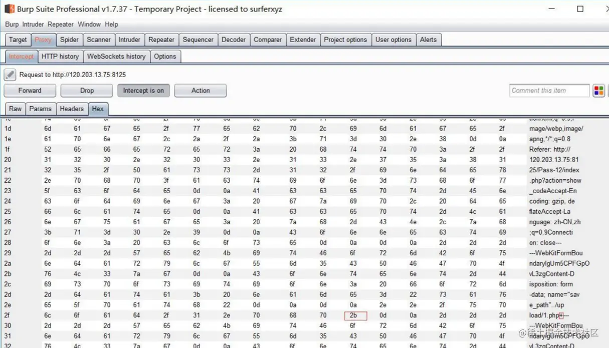Switch to the Comparer tab
The height and width of the screenshot is (348, 609).
coord(268,40)
